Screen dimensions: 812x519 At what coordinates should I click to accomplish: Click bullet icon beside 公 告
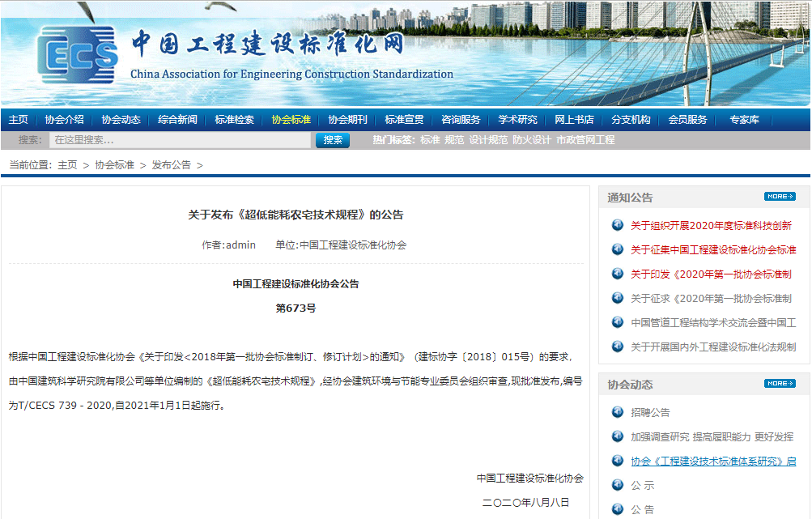point(617,509)
